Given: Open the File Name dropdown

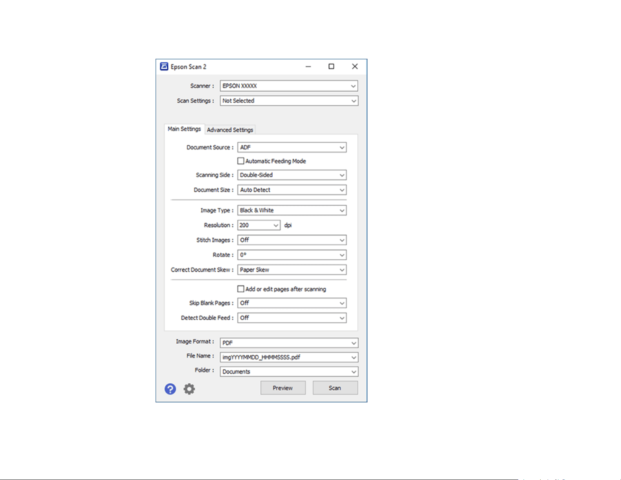Looking at the screenshot, I should 289,357.
